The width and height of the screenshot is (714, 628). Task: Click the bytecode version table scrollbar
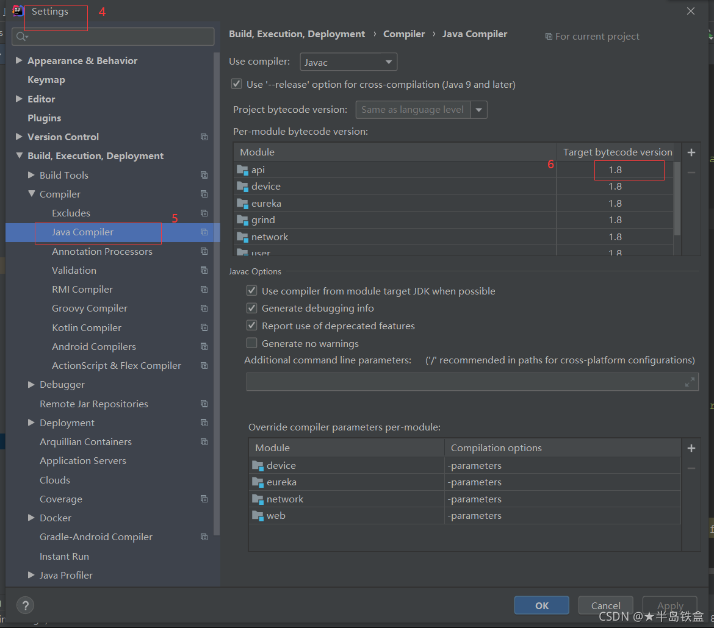coord(677,198)
